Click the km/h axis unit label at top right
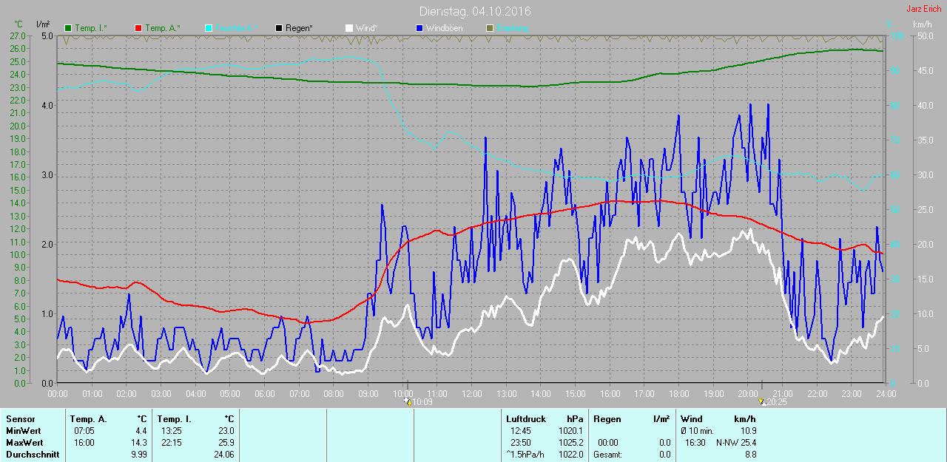 pos(922,24)
